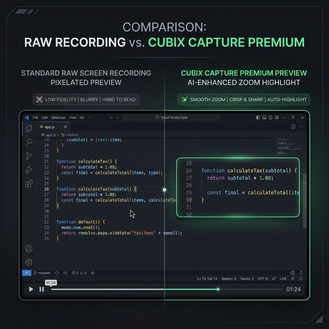Click line 22 return subtotal * 1.08
This screenshot has width=329, height=329.
coord(89,167)
